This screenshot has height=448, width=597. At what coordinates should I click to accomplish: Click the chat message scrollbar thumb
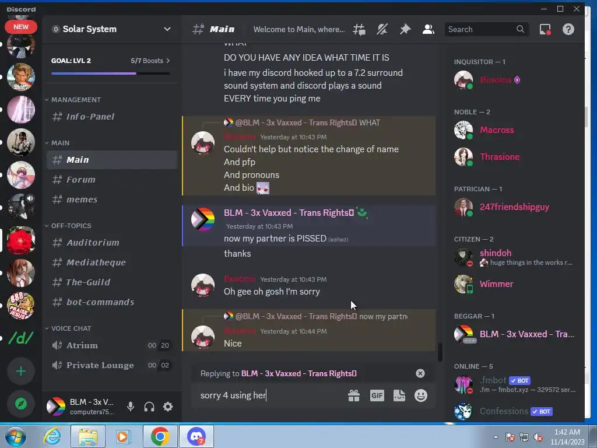(x=440, y=352)
